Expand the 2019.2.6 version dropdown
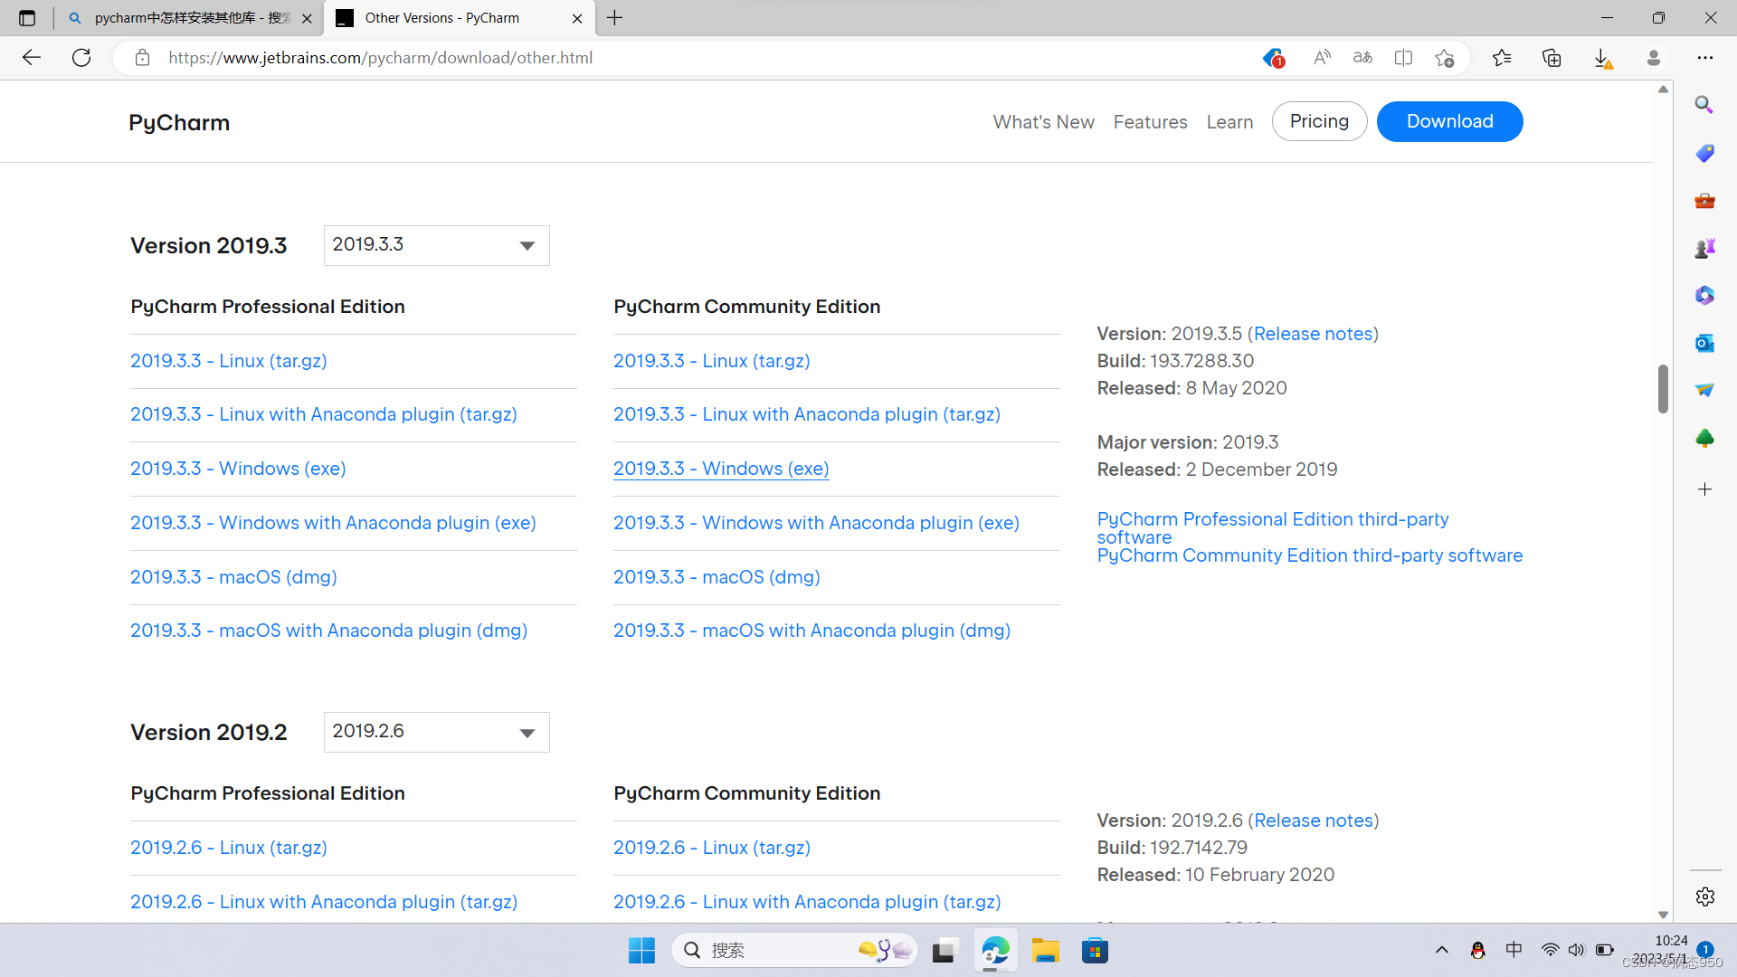The width and height of the screenshot is (1737, 977). (436, 732)
